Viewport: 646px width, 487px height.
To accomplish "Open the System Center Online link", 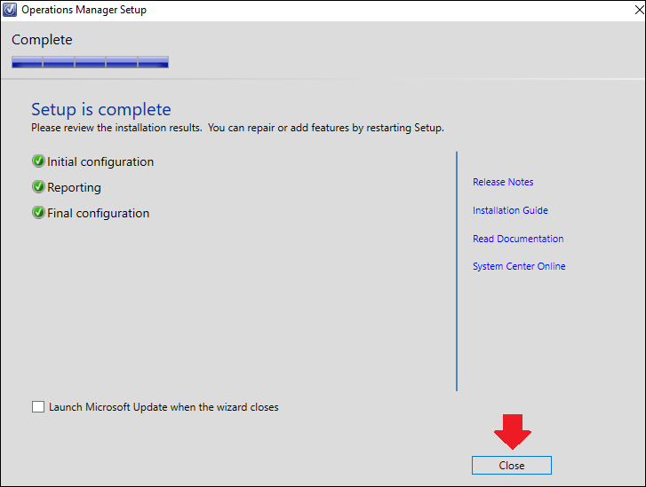I will (x=519, y=266).
